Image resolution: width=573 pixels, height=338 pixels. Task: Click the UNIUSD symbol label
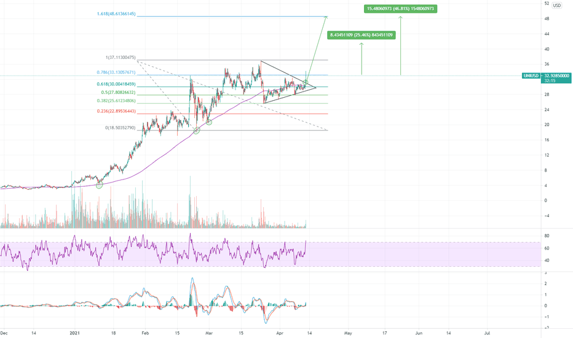531,76
